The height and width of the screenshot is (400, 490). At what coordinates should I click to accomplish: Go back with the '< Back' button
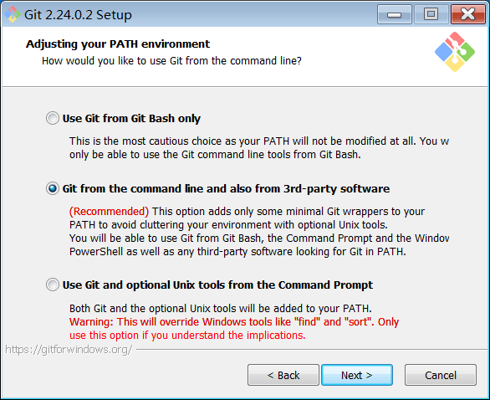pos(283,375)
